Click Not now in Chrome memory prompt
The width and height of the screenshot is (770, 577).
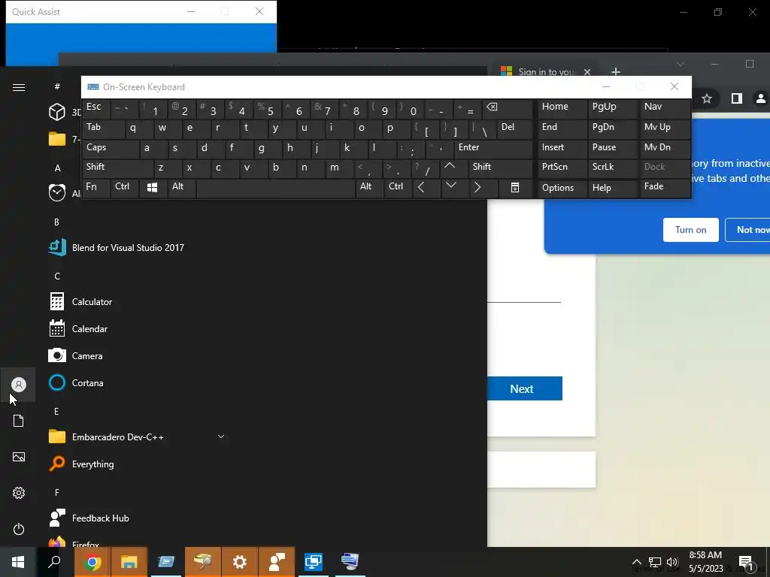pyautogui.click(x=750, y=230)
